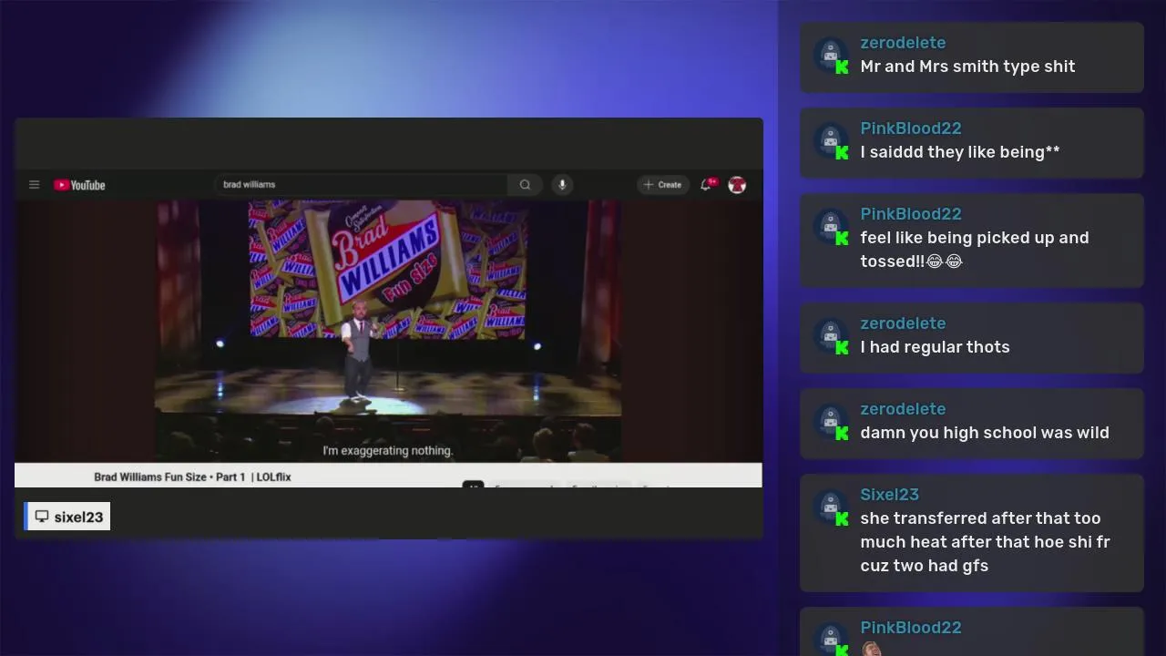This screenshot has height=656, width=1166.
Task: Open YouTube notifications bell
Action: pyautogui.click(x=706, y=185)
